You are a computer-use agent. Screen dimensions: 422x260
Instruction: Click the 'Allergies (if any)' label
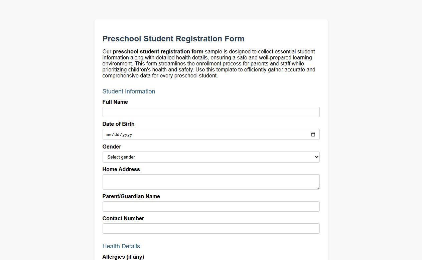123,257
